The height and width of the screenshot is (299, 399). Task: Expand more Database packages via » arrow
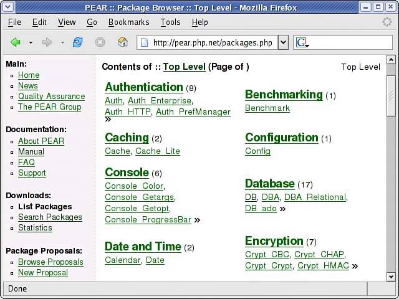(282, 209)
